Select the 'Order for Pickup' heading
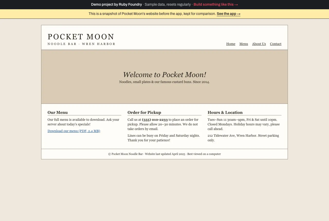This screenshot has height=221, width=329. (x=144, y=113)
